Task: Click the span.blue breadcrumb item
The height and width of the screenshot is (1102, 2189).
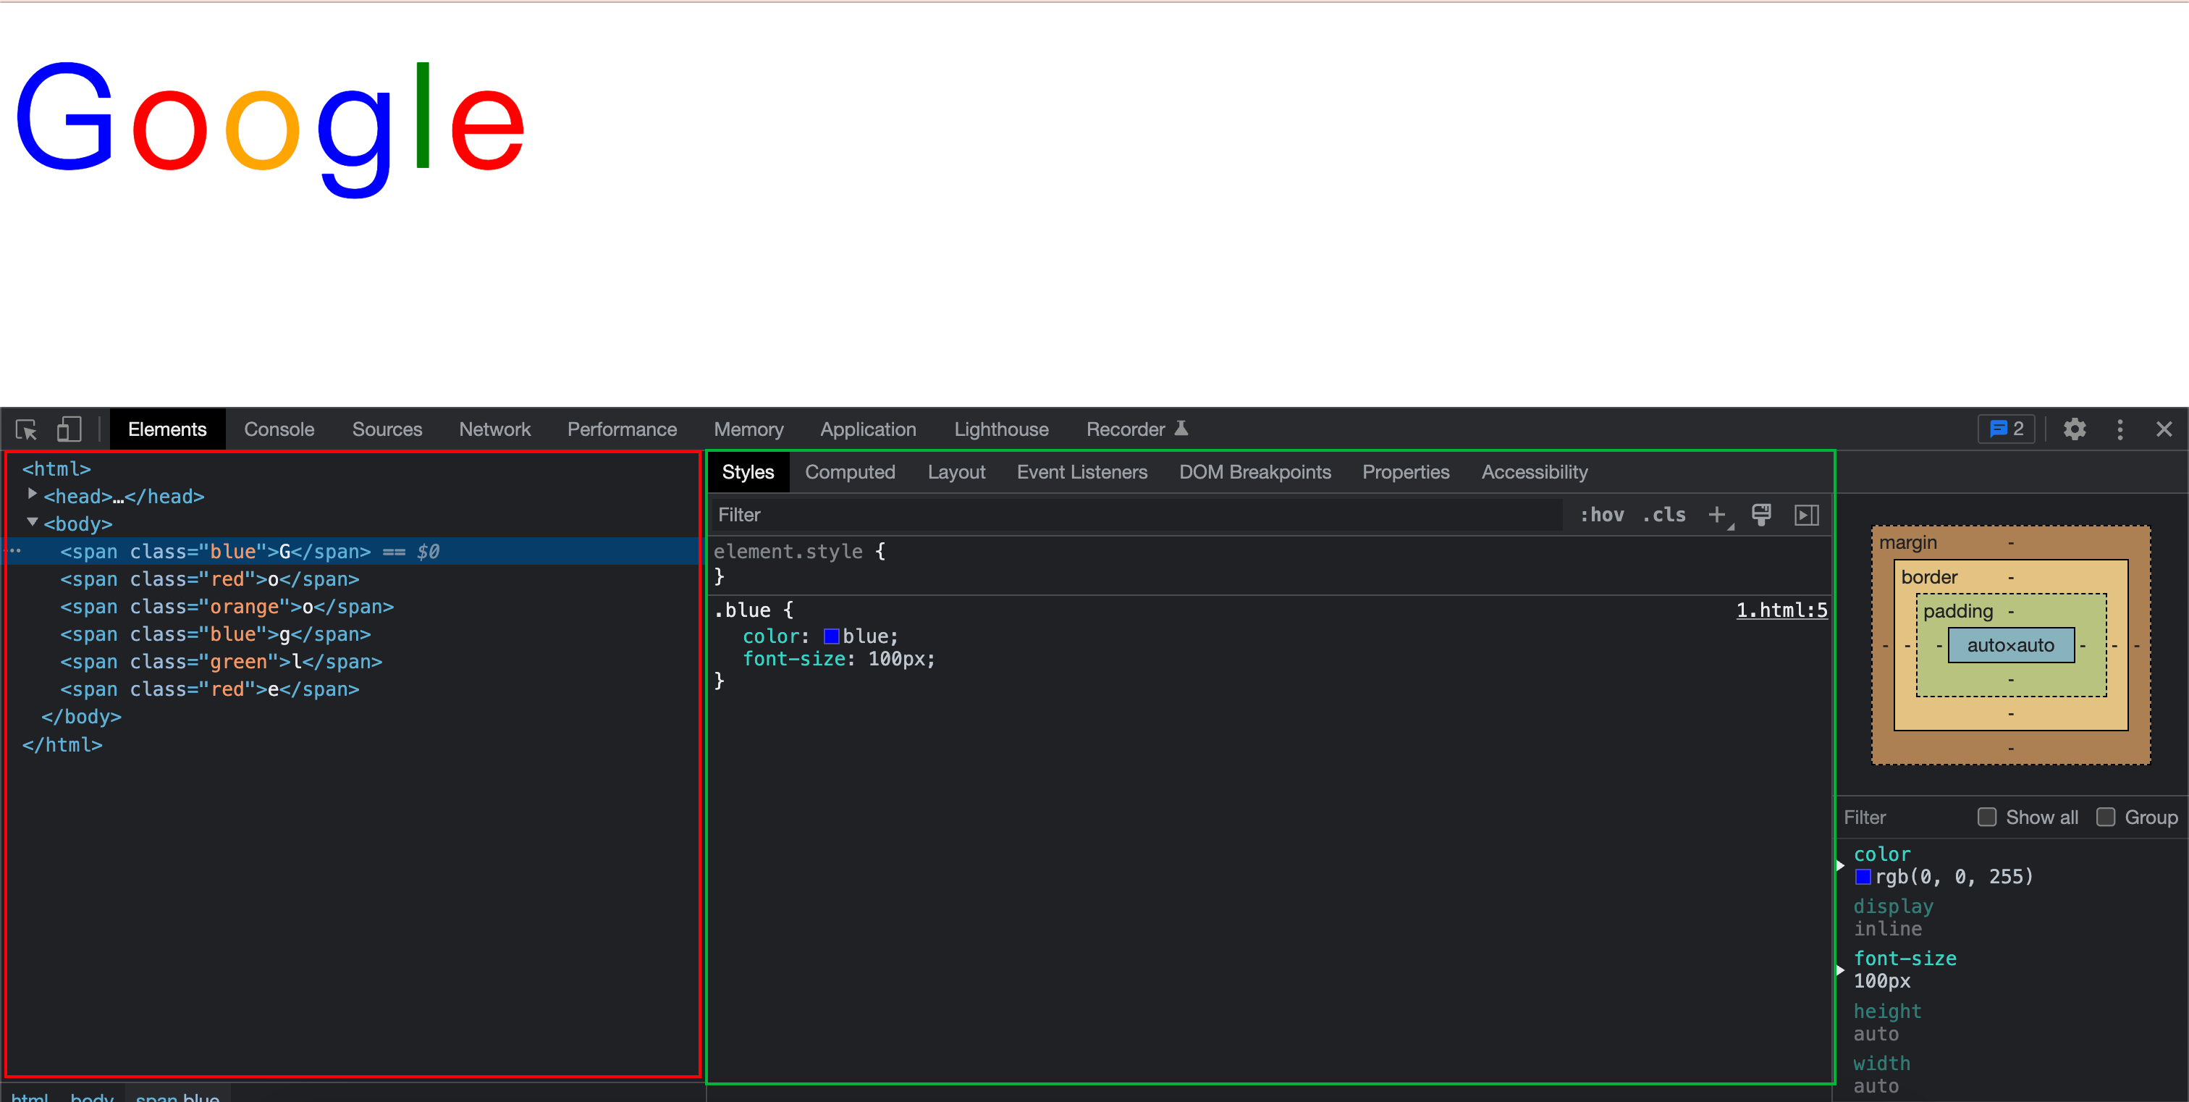Action: tap(177, 1095)
